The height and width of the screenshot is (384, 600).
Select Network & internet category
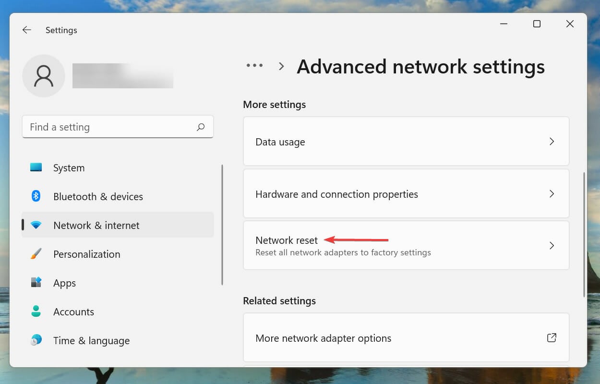118,225
